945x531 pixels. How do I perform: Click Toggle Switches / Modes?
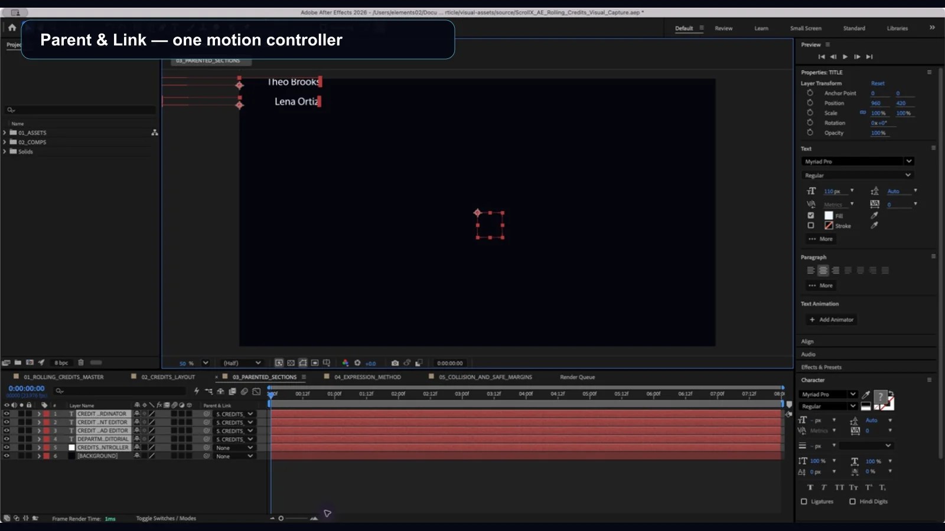coord(166,518)
